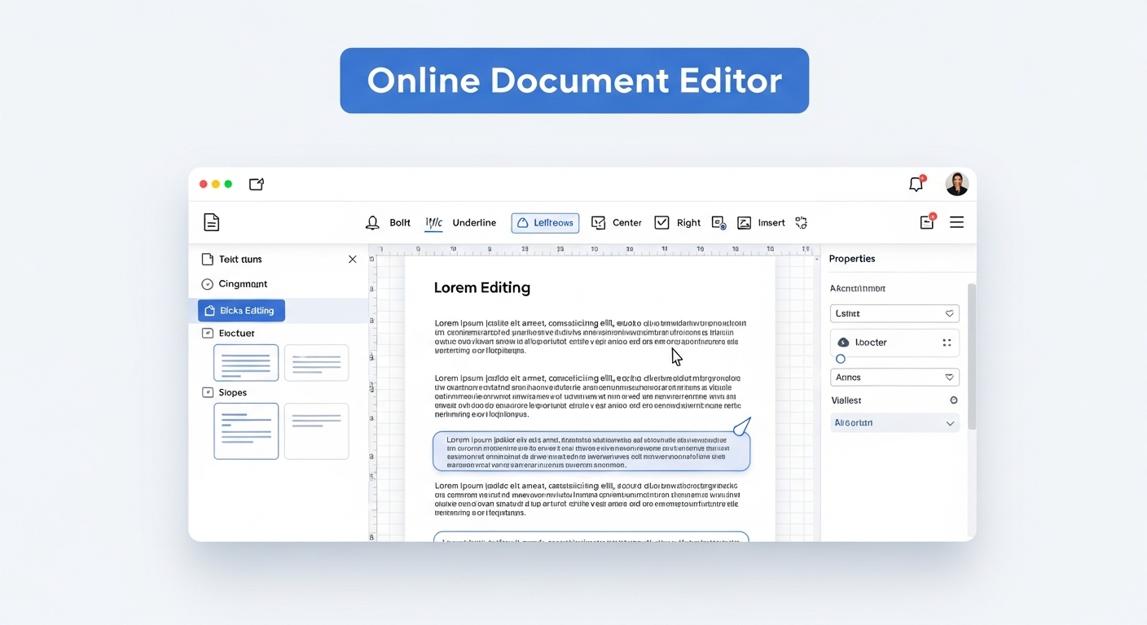Select the first Slopes layout thumbnail

tap(246, 431)
